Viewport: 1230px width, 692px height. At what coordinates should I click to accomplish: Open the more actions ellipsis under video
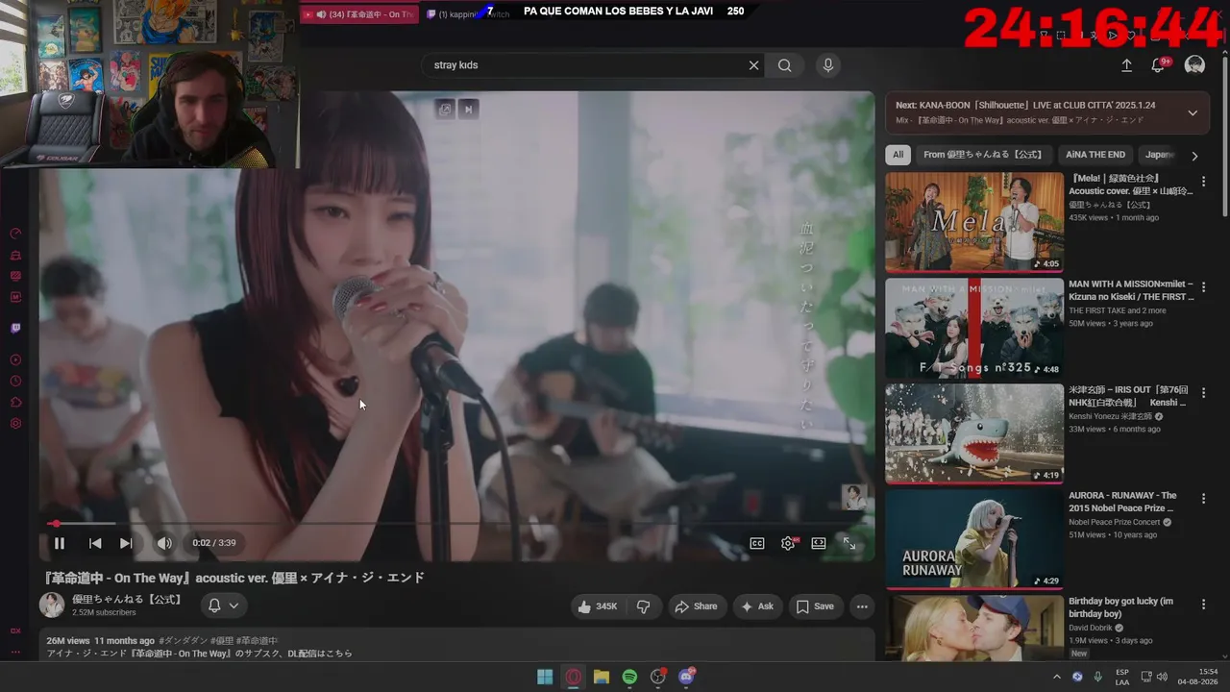[x=862, y=606]
